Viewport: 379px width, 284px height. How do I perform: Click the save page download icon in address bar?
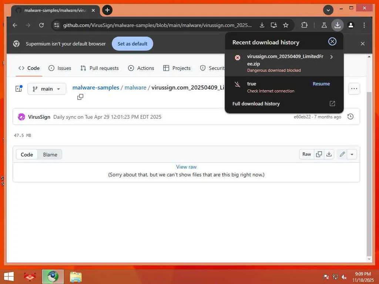pyautogui.click(x=262, y=25)
